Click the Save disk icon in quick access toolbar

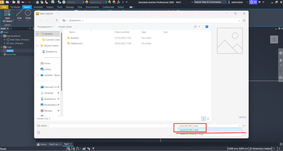(x=18, y=2)
